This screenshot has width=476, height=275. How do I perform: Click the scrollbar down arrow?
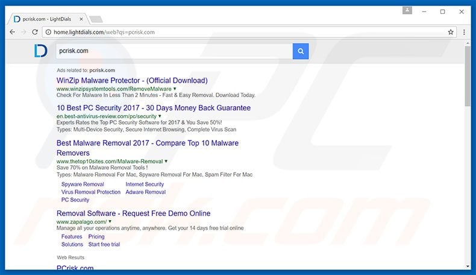coord(468,266)
